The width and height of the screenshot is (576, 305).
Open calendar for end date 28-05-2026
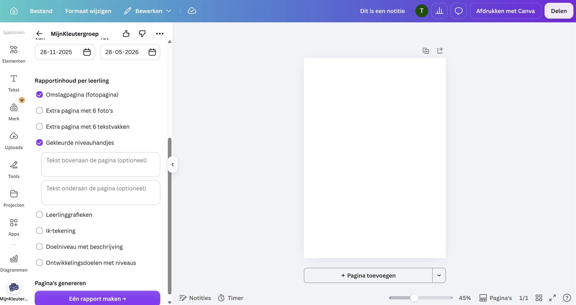click(152, 52)
